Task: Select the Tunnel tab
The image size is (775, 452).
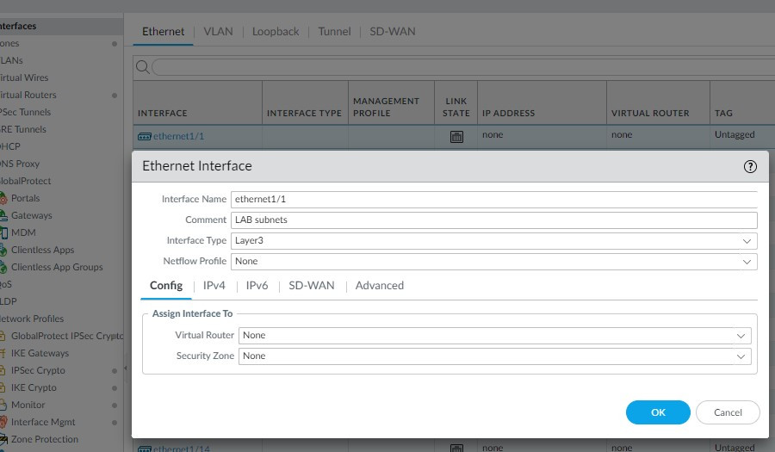Action: click(334, 32)
